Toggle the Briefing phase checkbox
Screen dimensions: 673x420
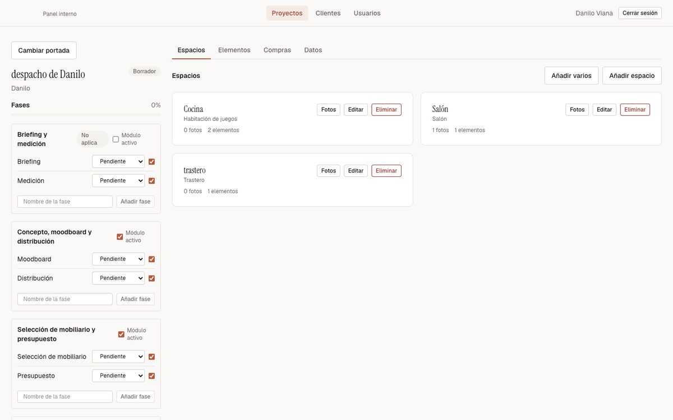[151, 161]
